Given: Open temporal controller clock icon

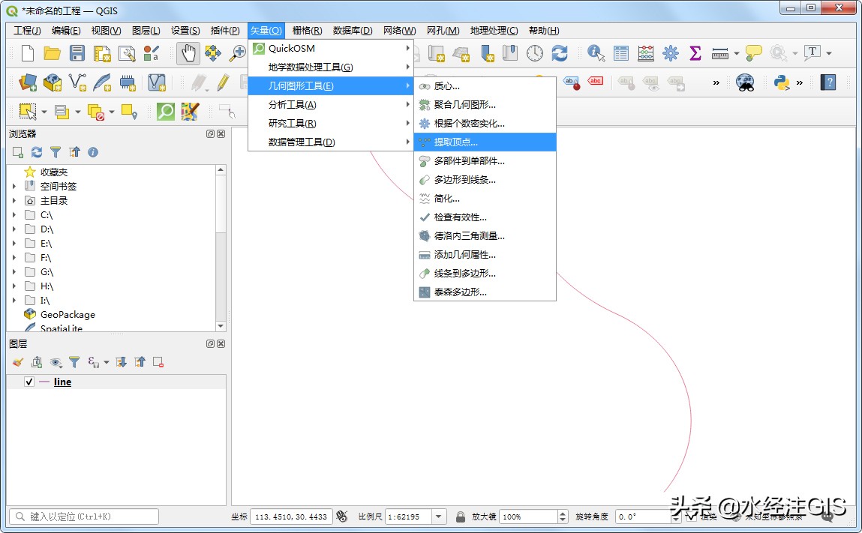Looking at the screenshot, I should pos(534,53).
